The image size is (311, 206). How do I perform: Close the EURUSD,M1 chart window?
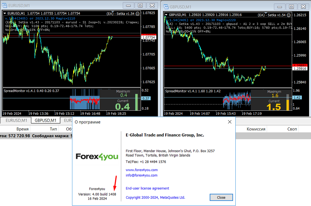(152, 5)
